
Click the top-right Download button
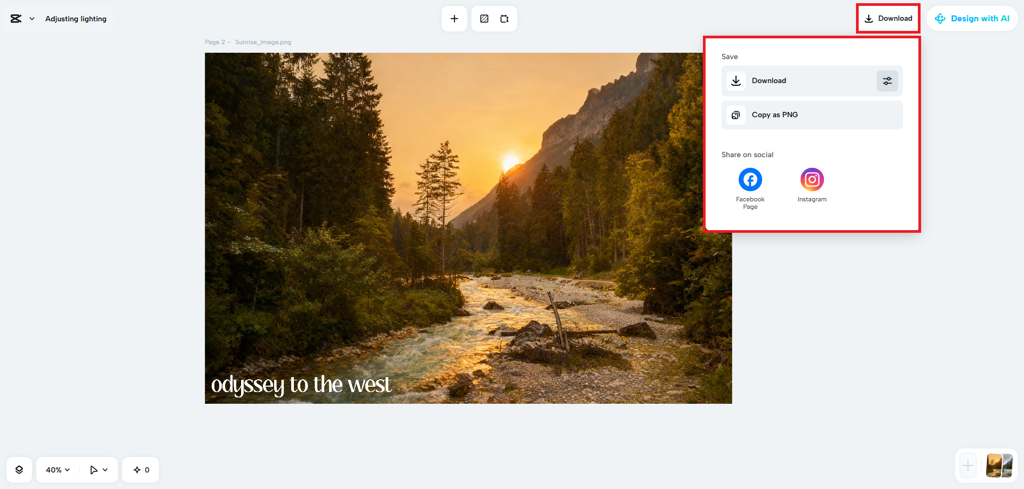pyautogui.click(x=889, y=19)
